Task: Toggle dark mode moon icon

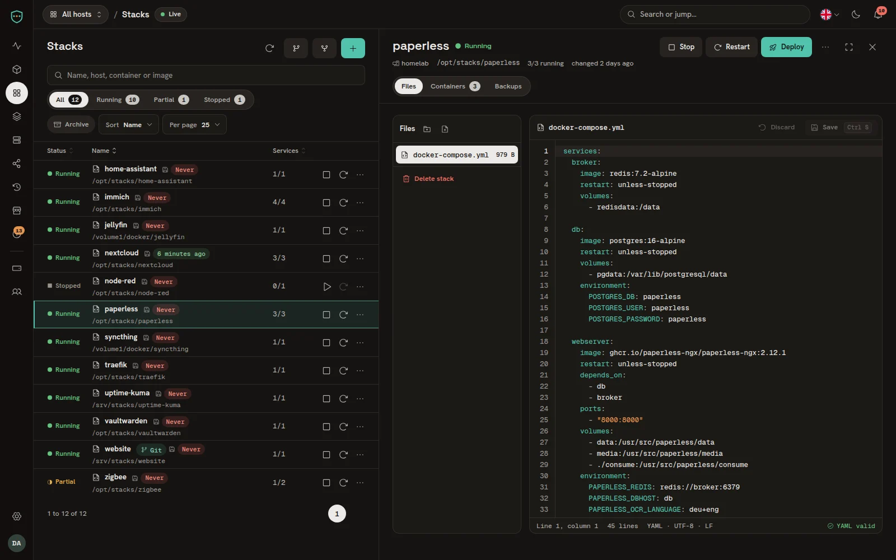Action: click(x=856, y=15)
